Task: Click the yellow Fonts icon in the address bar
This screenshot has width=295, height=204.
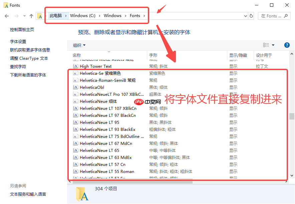Action: (x=40, y=15)
